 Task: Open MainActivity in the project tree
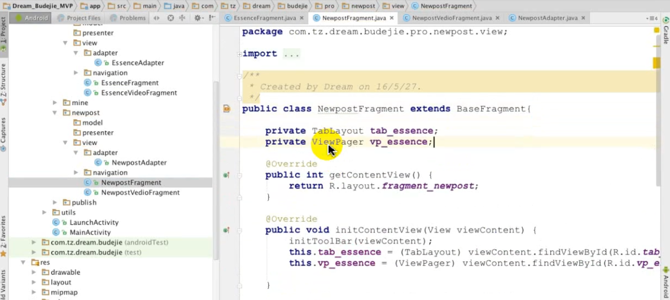point(90,233)
